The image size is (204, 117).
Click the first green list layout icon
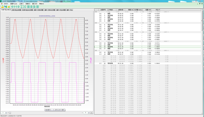click(x=28, y=7)
